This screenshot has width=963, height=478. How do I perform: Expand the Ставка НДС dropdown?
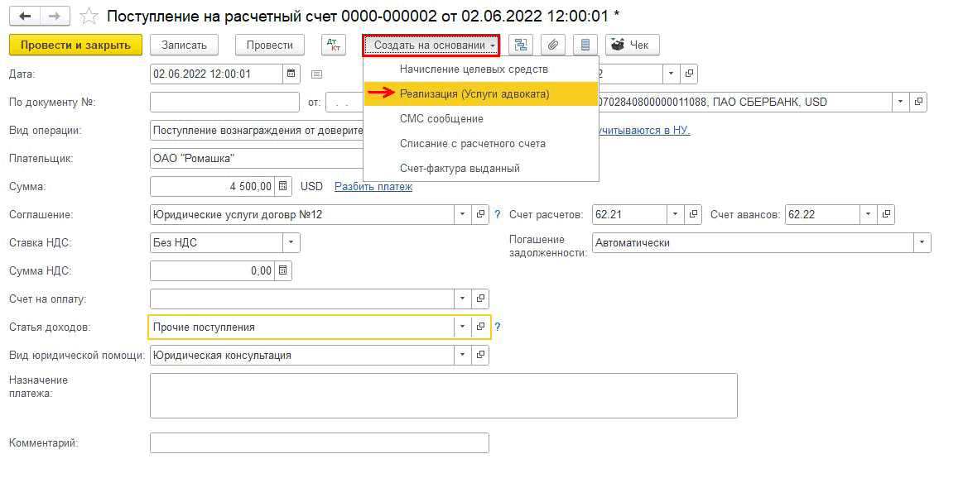[x=291, y=242]
